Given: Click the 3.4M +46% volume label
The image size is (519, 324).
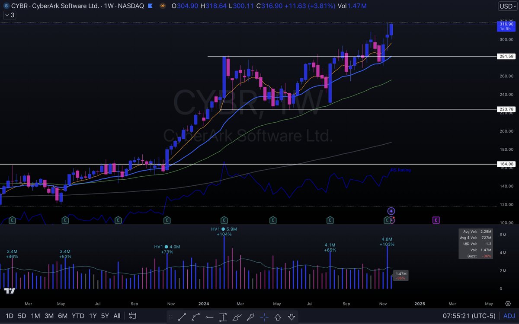Looking at the screenshot, I should 12,254.
